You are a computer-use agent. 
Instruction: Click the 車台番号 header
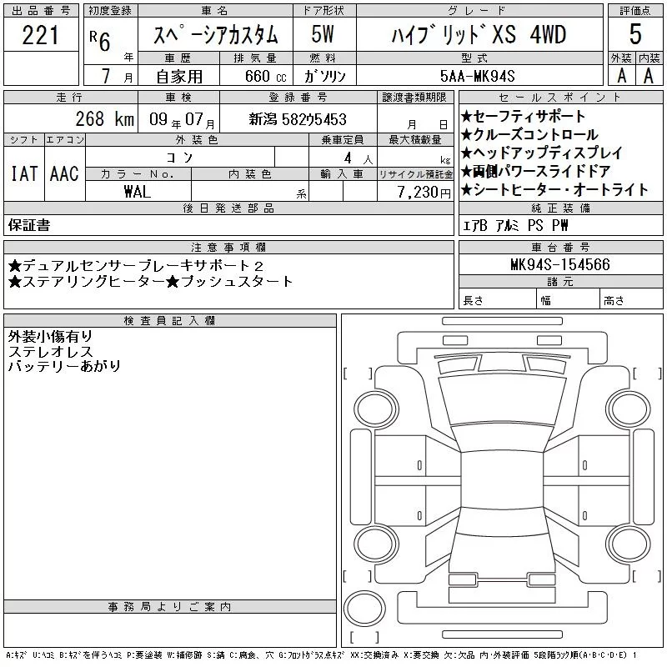click(560, 247)
